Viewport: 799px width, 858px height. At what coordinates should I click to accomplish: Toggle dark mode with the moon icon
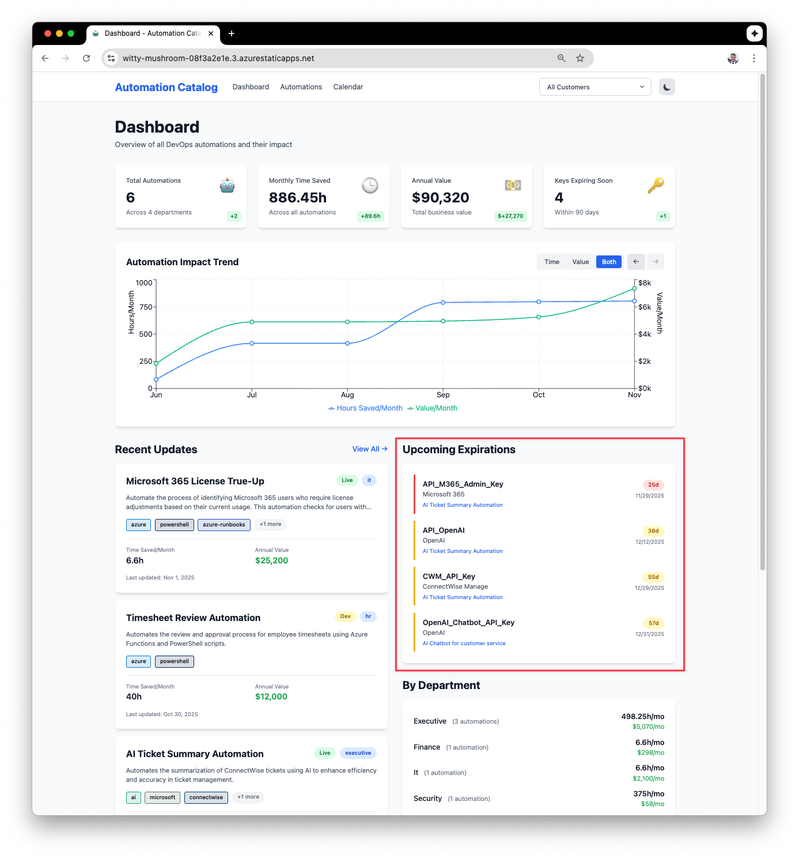click(x=667, y=87)
